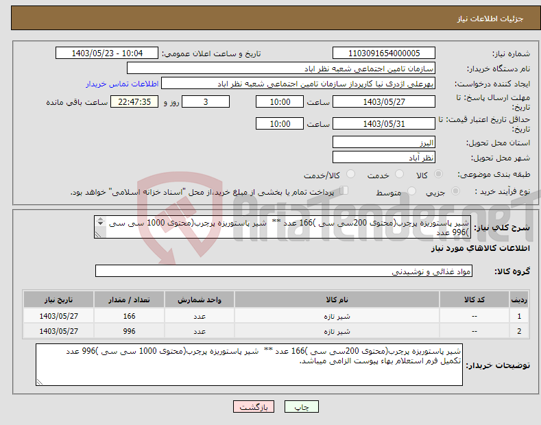The height and width of the screenshot is (425, 541).
Task: Click scroll down arrow in description box
Action: click(100, 223)
